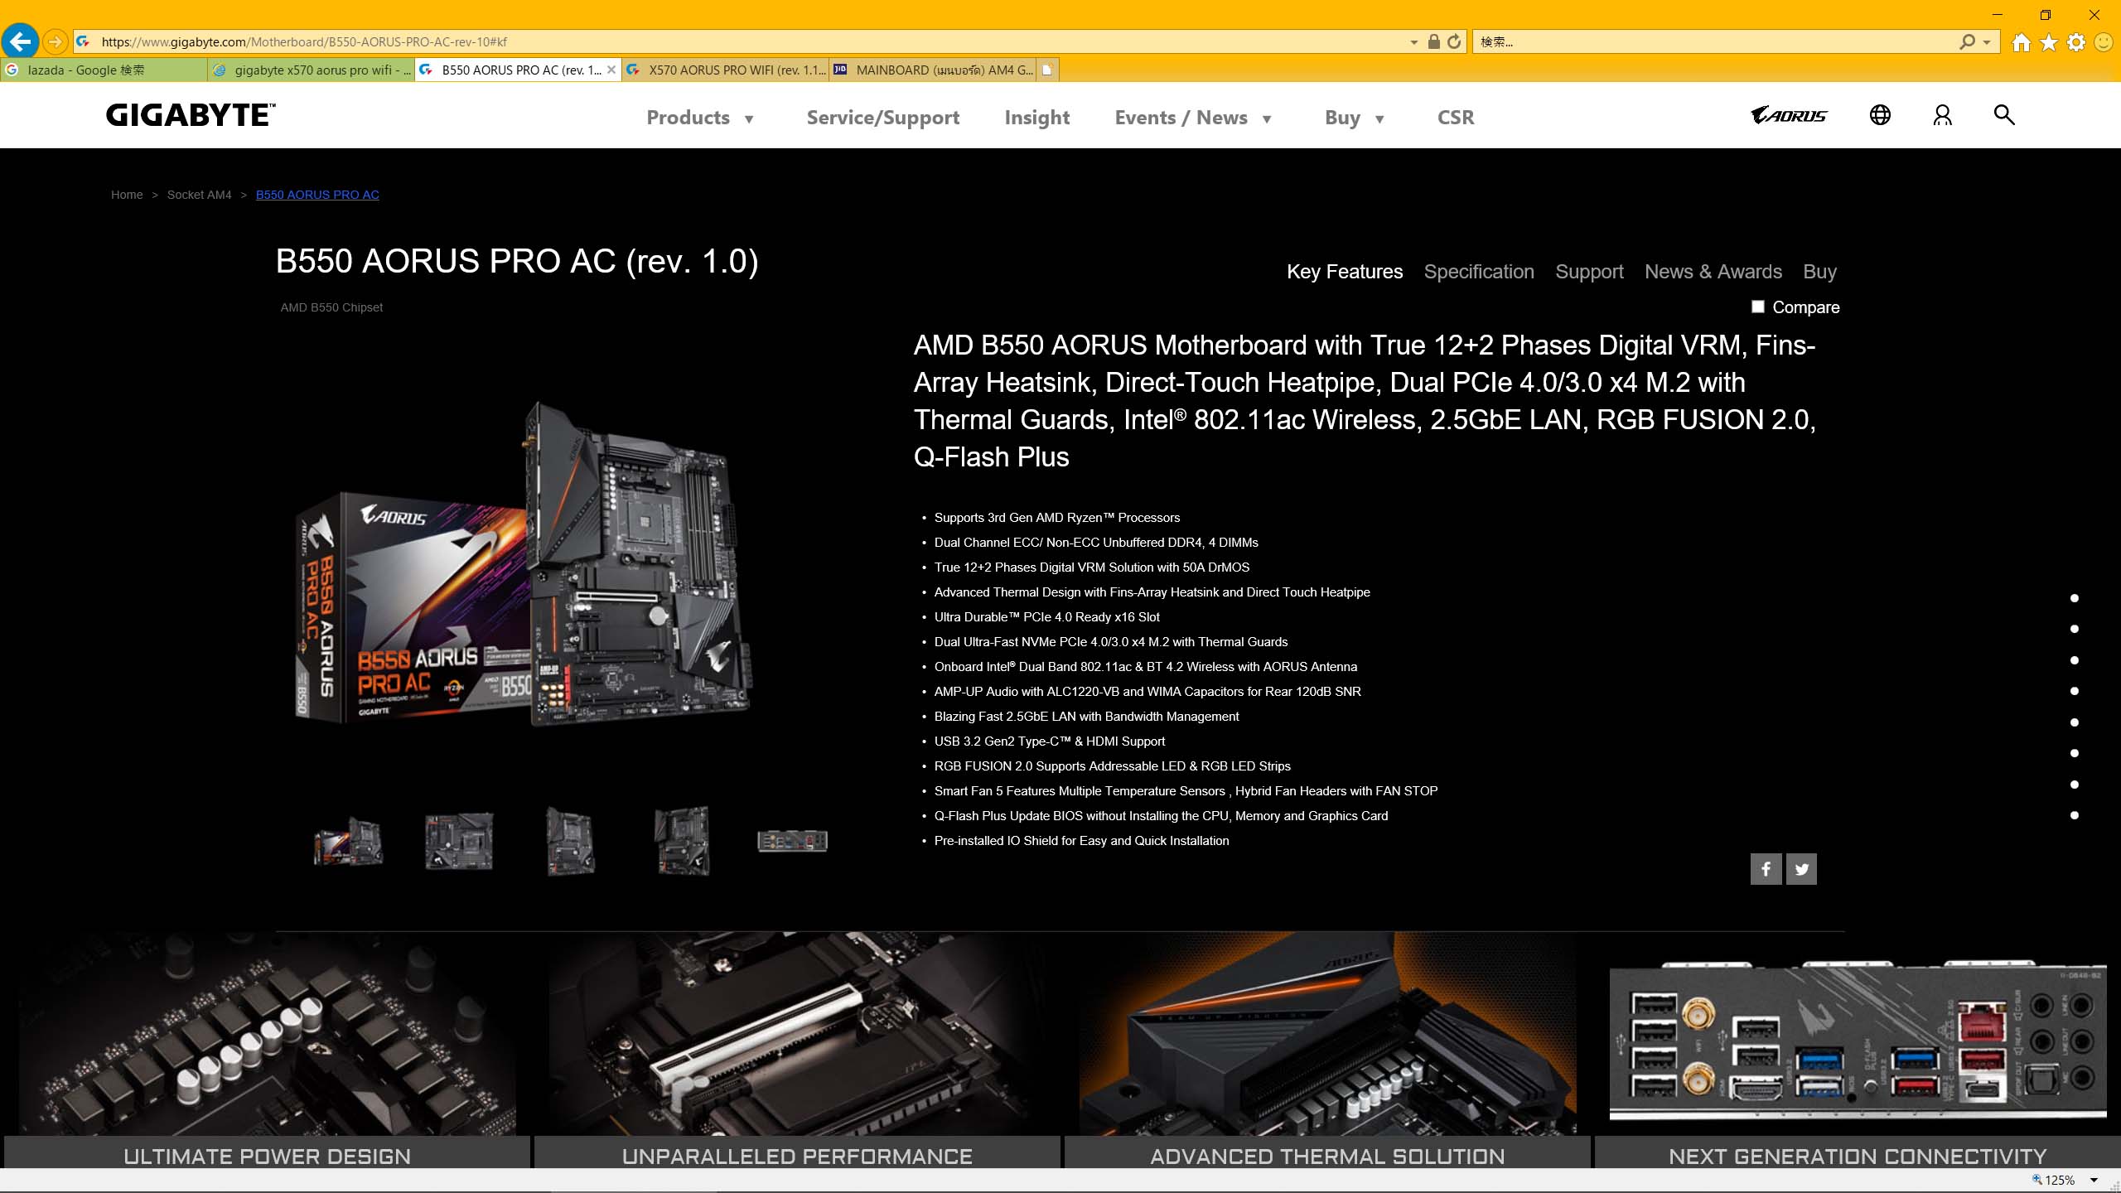This screenshot has height=1193, width=2121.
Task: Click the search magnifier in browser search box
Action: click(x=1967, y=41)
